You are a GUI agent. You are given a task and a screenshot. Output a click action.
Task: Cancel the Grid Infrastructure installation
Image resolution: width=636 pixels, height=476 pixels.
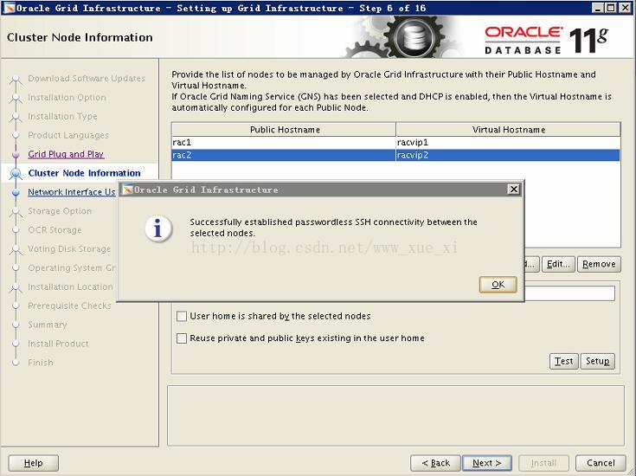pyautogui.click(x=601, y=463)
